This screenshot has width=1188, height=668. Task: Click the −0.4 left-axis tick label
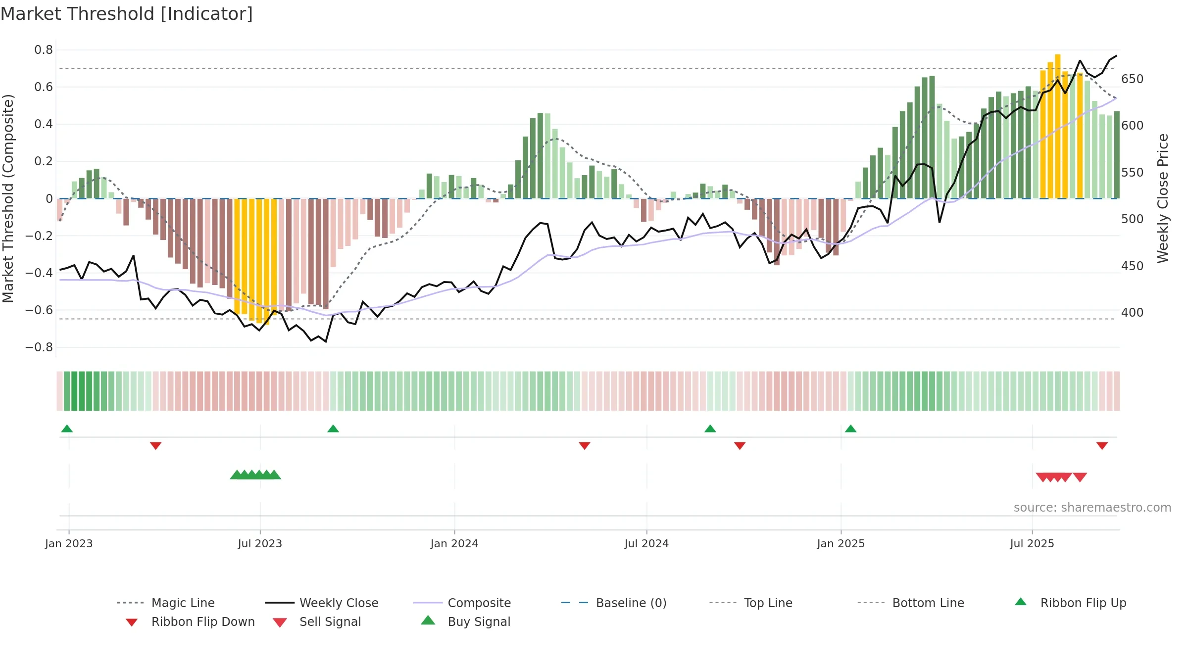[x=39, y=273]
